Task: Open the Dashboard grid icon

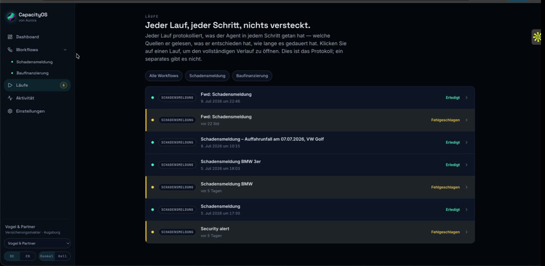Action: [x=10, y=37]
